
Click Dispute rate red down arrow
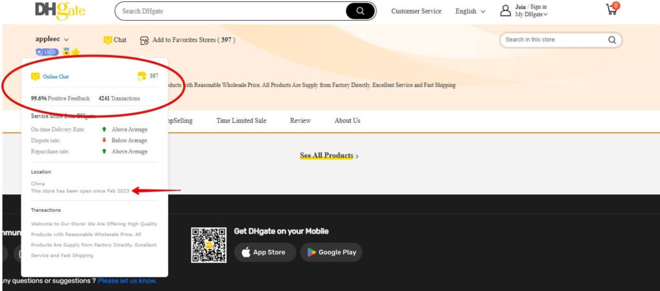(x=104, y=140)
